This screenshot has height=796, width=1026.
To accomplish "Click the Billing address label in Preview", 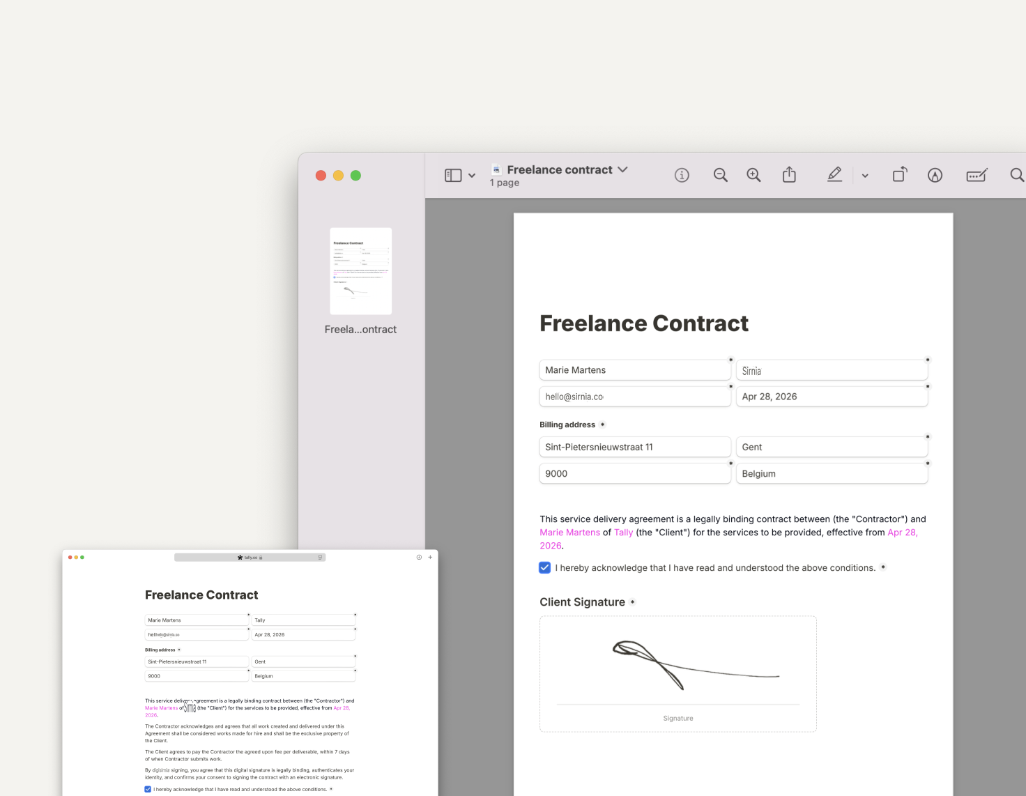I will point(567,424).
